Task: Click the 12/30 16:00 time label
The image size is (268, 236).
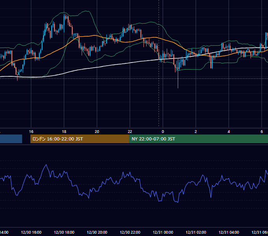Action: click(31, 232)
